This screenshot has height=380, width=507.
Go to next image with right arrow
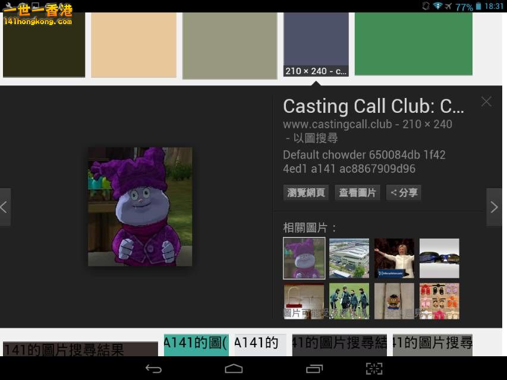point(495,207)
